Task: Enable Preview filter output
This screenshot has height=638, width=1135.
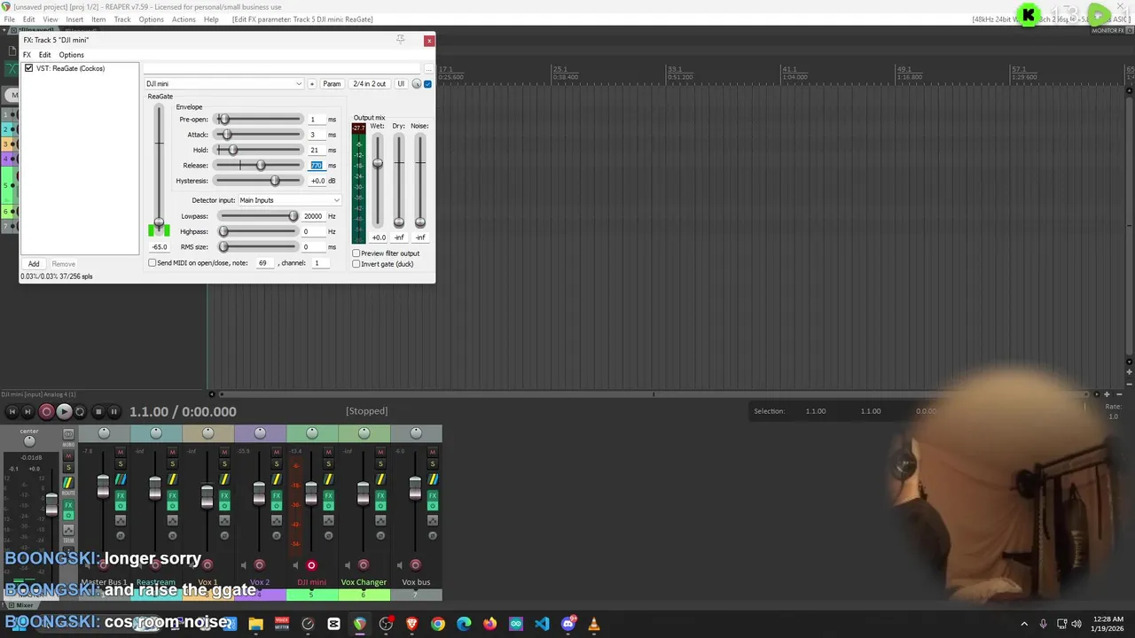Action: point(356,253)
